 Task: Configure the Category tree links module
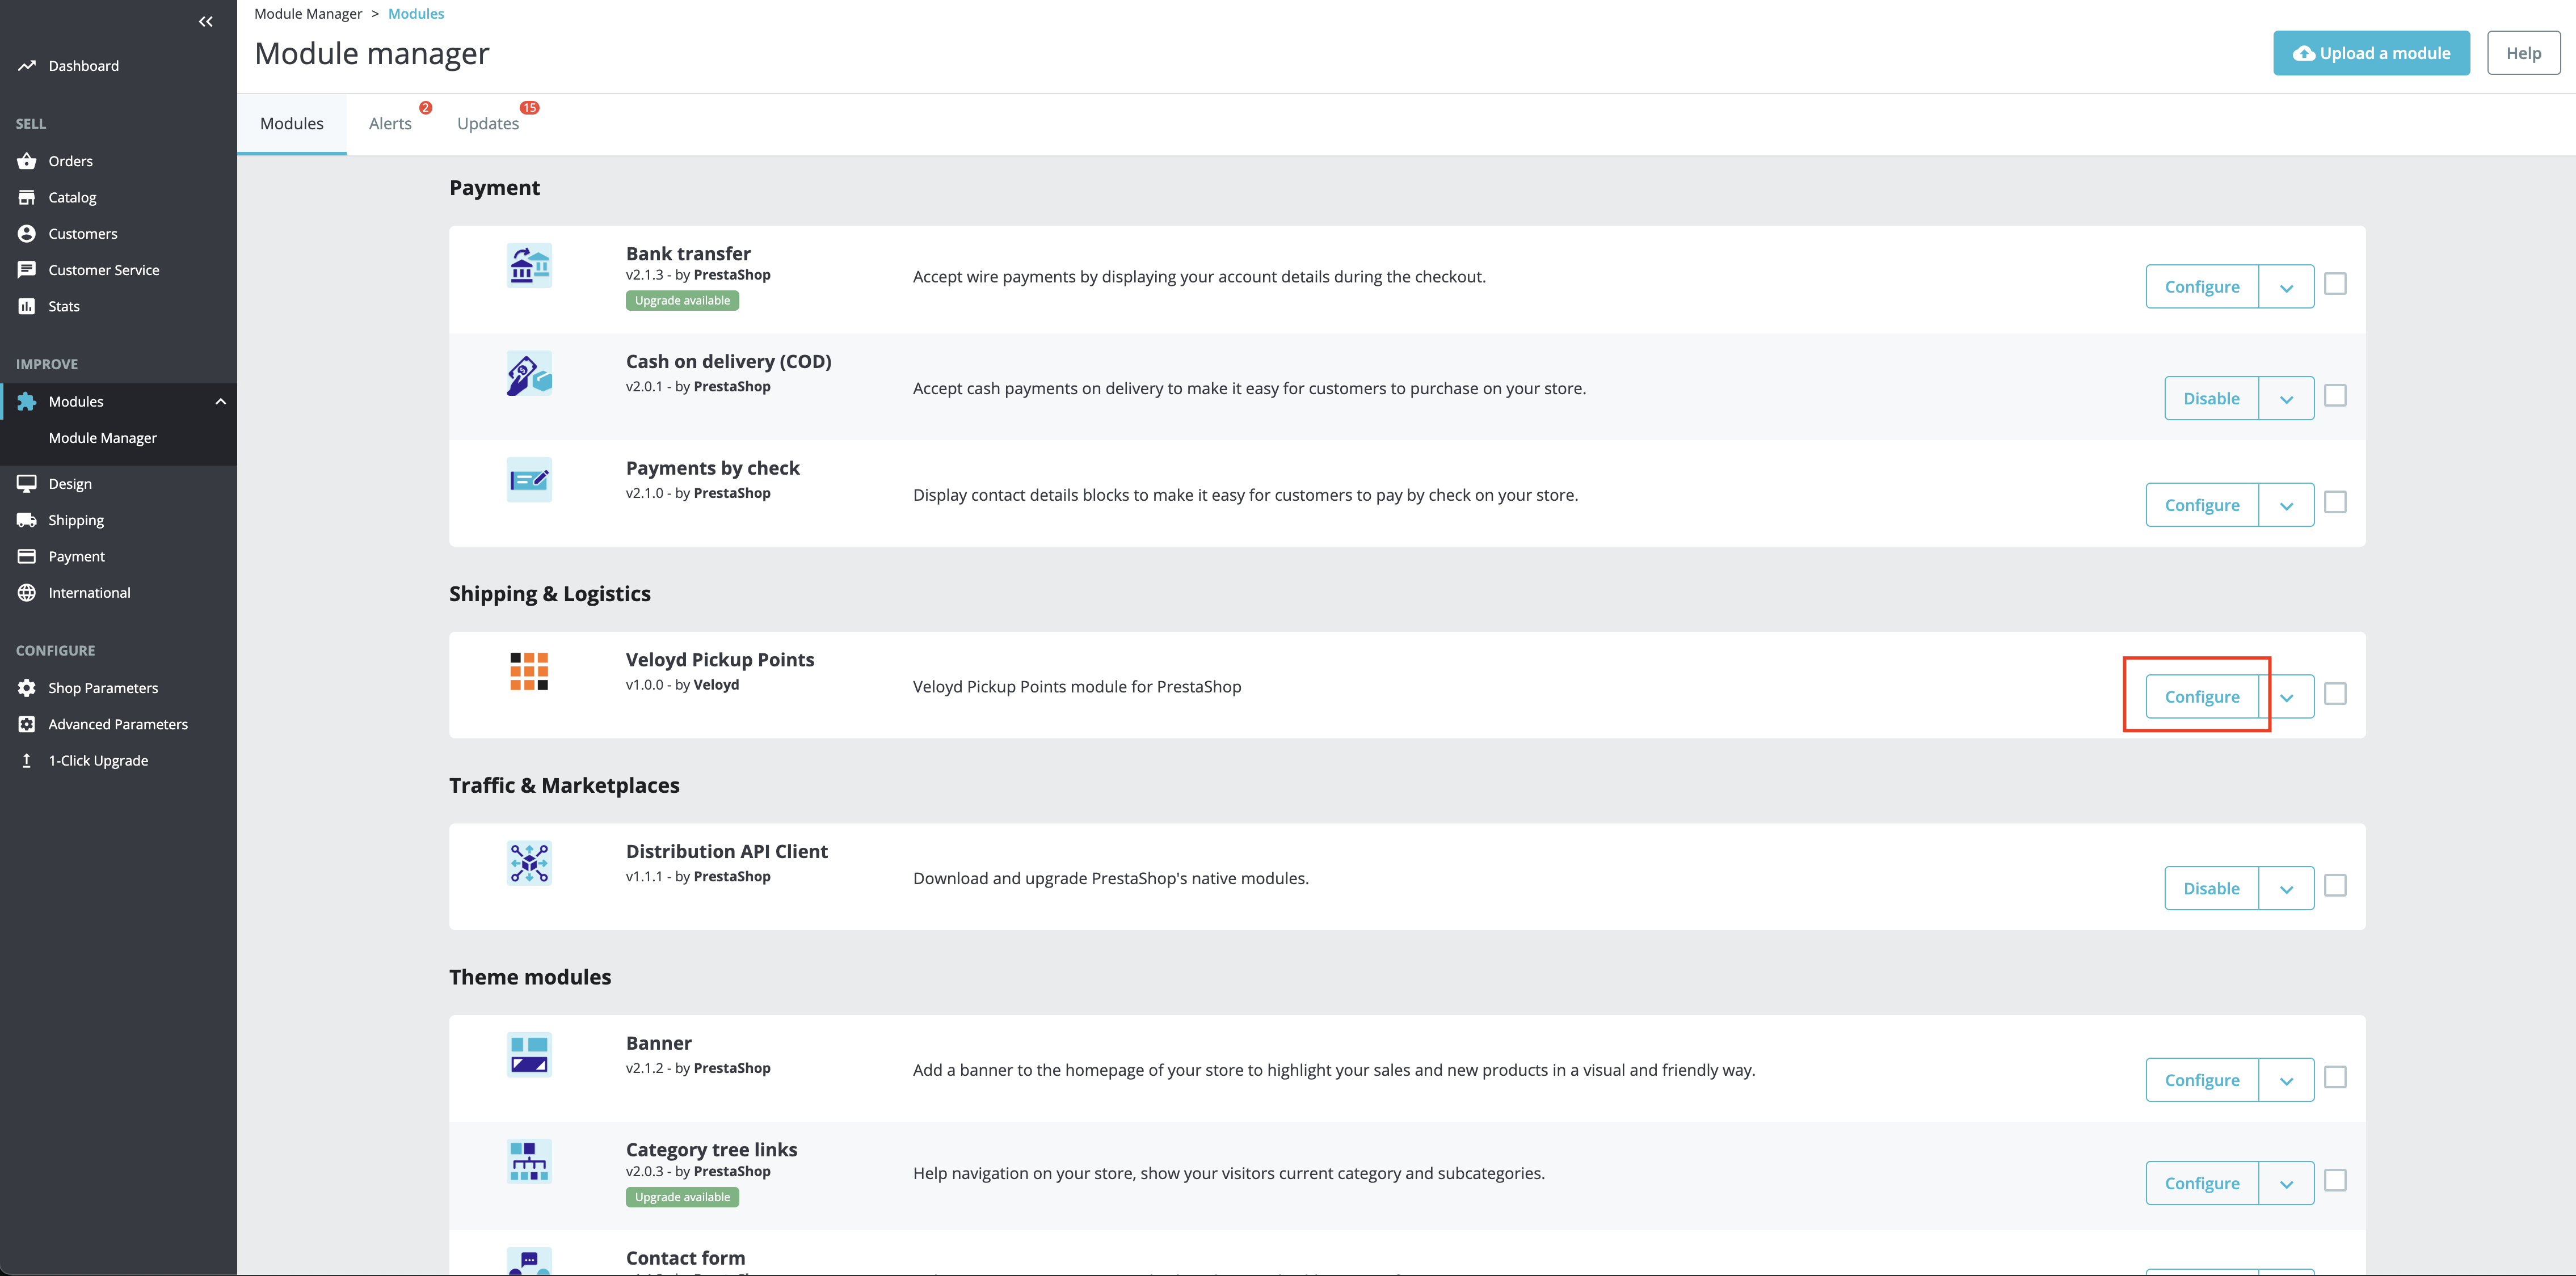pos(2202,1183)
